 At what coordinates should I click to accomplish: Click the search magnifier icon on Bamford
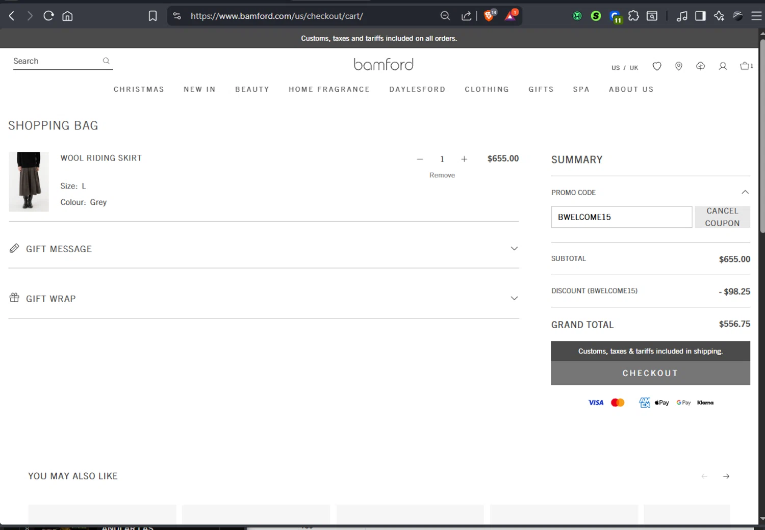pyautogui.click(x=106, y=61)
